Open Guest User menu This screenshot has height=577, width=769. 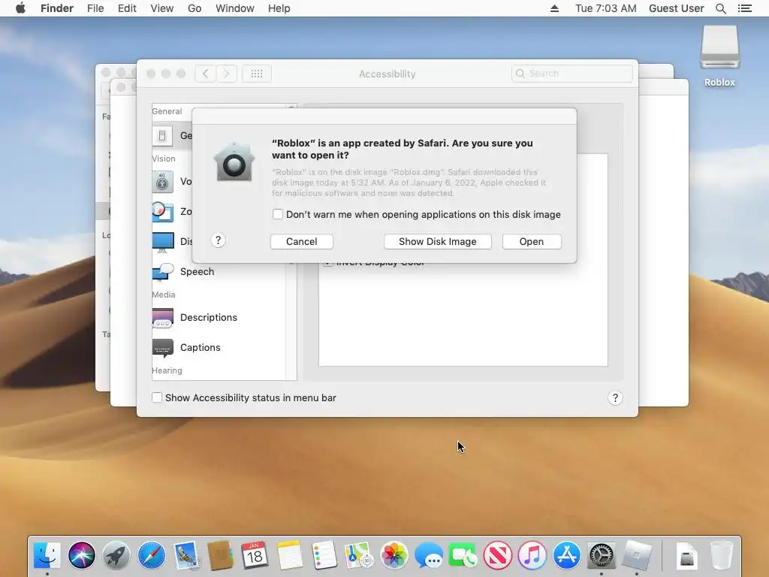tap(677, 8)
